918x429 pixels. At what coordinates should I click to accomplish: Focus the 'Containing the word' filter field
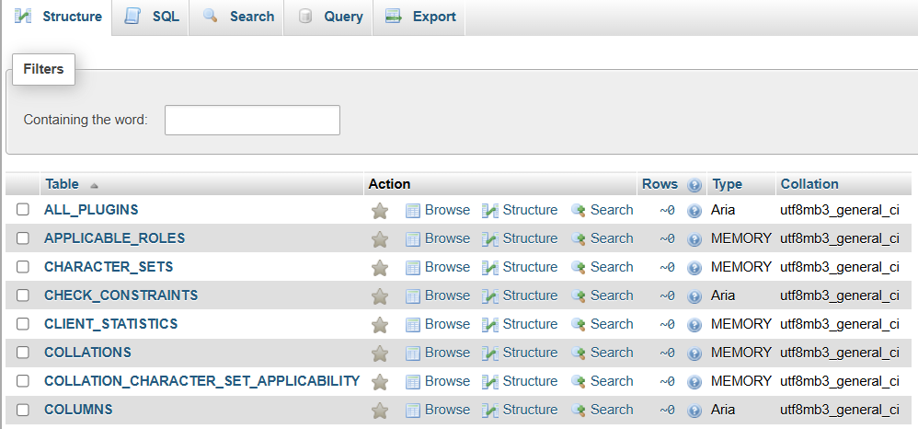252,121
